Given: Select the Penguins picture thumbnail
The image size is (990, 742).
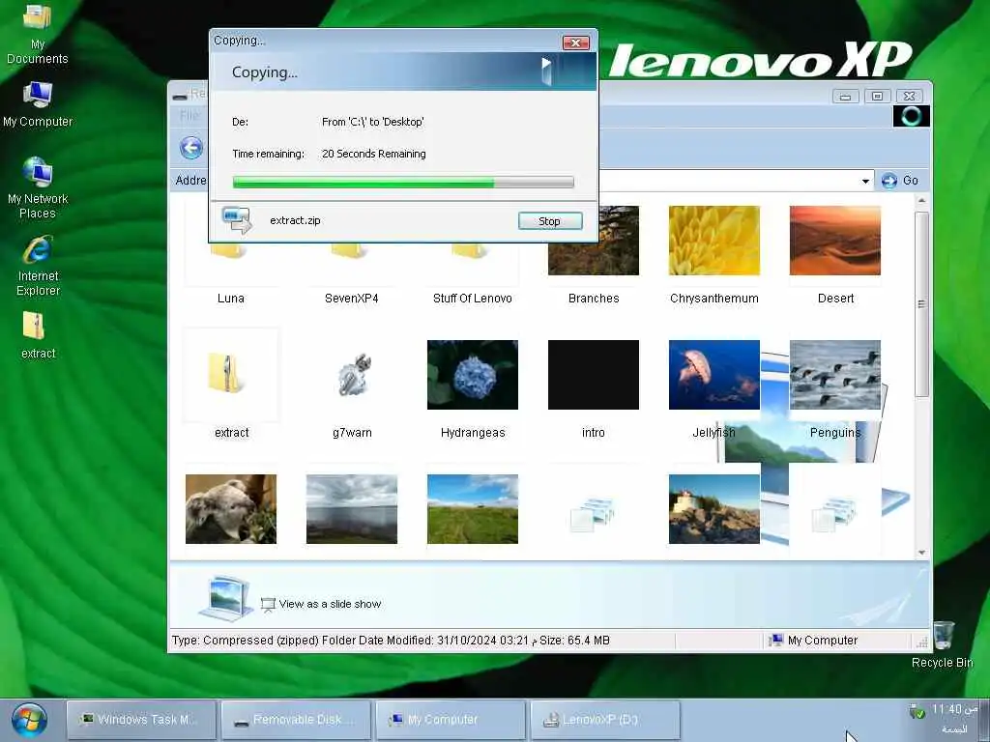Looking at the screenshot, I should coord(834,375).
